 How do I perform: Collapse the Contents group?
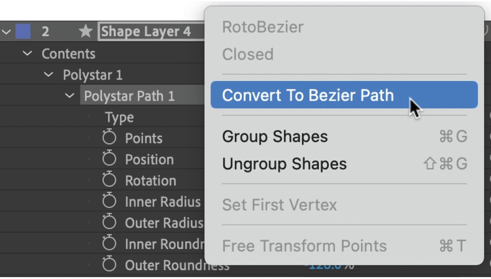point(27,53)
